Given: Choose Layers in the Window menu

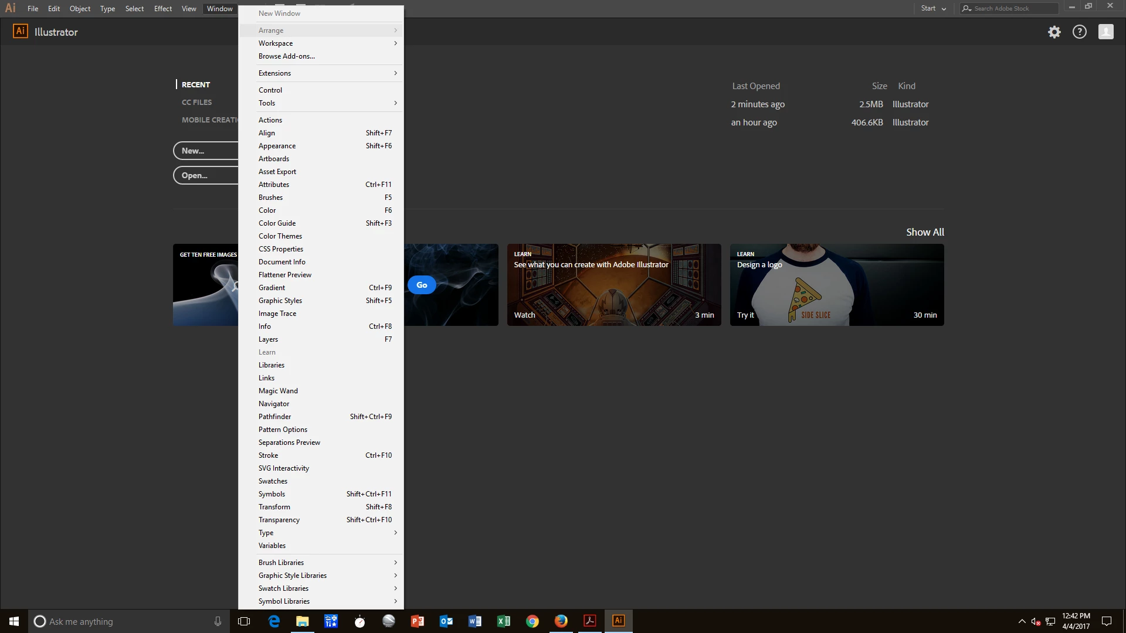Looking at the screenshot, I should (269, 339).
